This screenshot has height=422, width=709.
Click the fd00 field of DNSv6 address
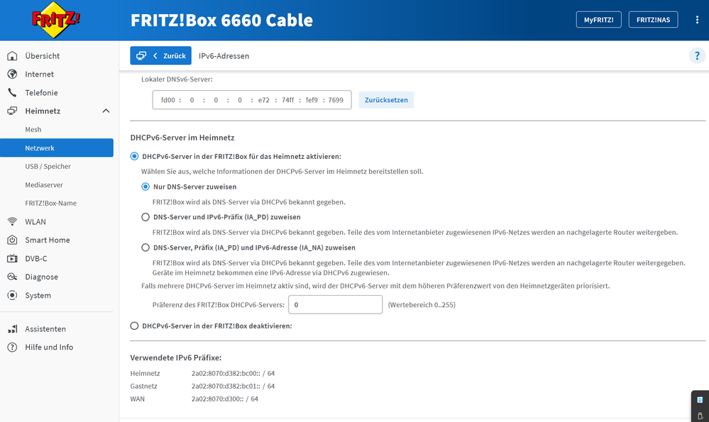pos(167,100)
